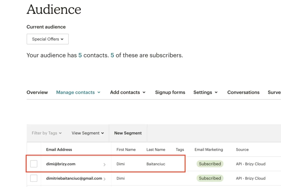This screenshot has height=187, width=281.
Task: Click the Tags column header
Action: [x=180, y=149]
